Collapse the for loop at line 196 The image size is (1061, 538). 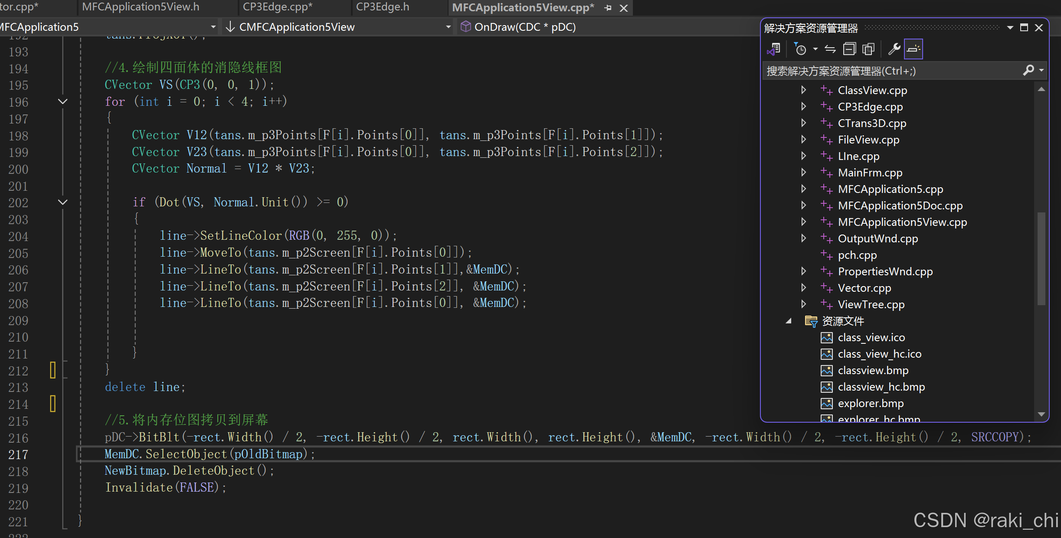tap(63, 101)
